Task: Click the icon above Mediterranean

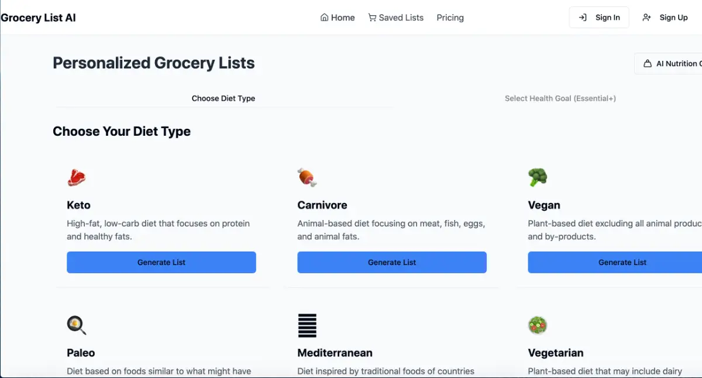Action: tap(307, 325)
